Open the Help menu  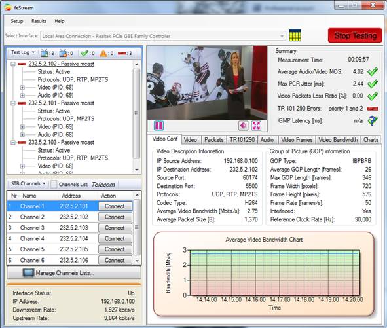click(x=60, y=21)
